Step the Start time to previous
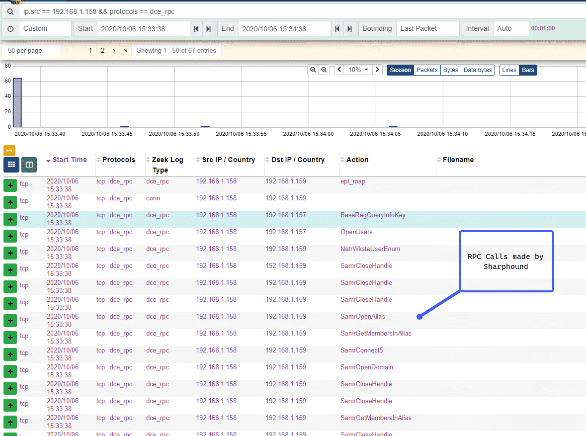586x436 pixels. click(x=196, y=29)
